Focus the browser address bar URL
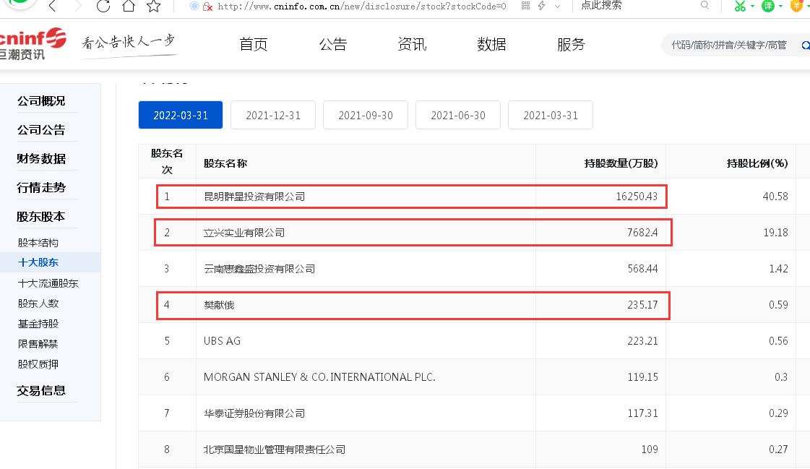 pyautogui.click(x=361, y=7)
